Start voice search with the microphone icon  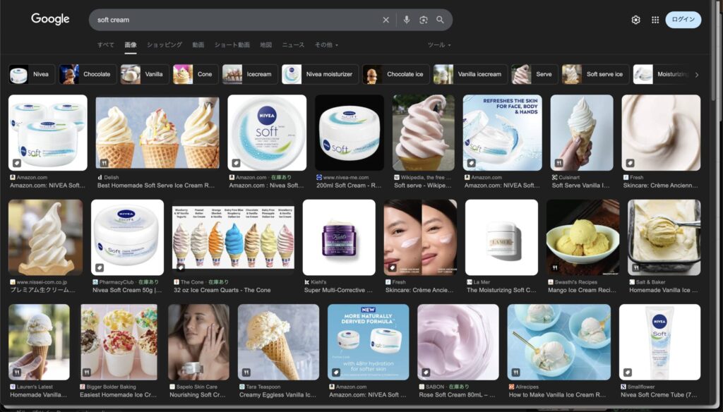click(x=406, y=20)
